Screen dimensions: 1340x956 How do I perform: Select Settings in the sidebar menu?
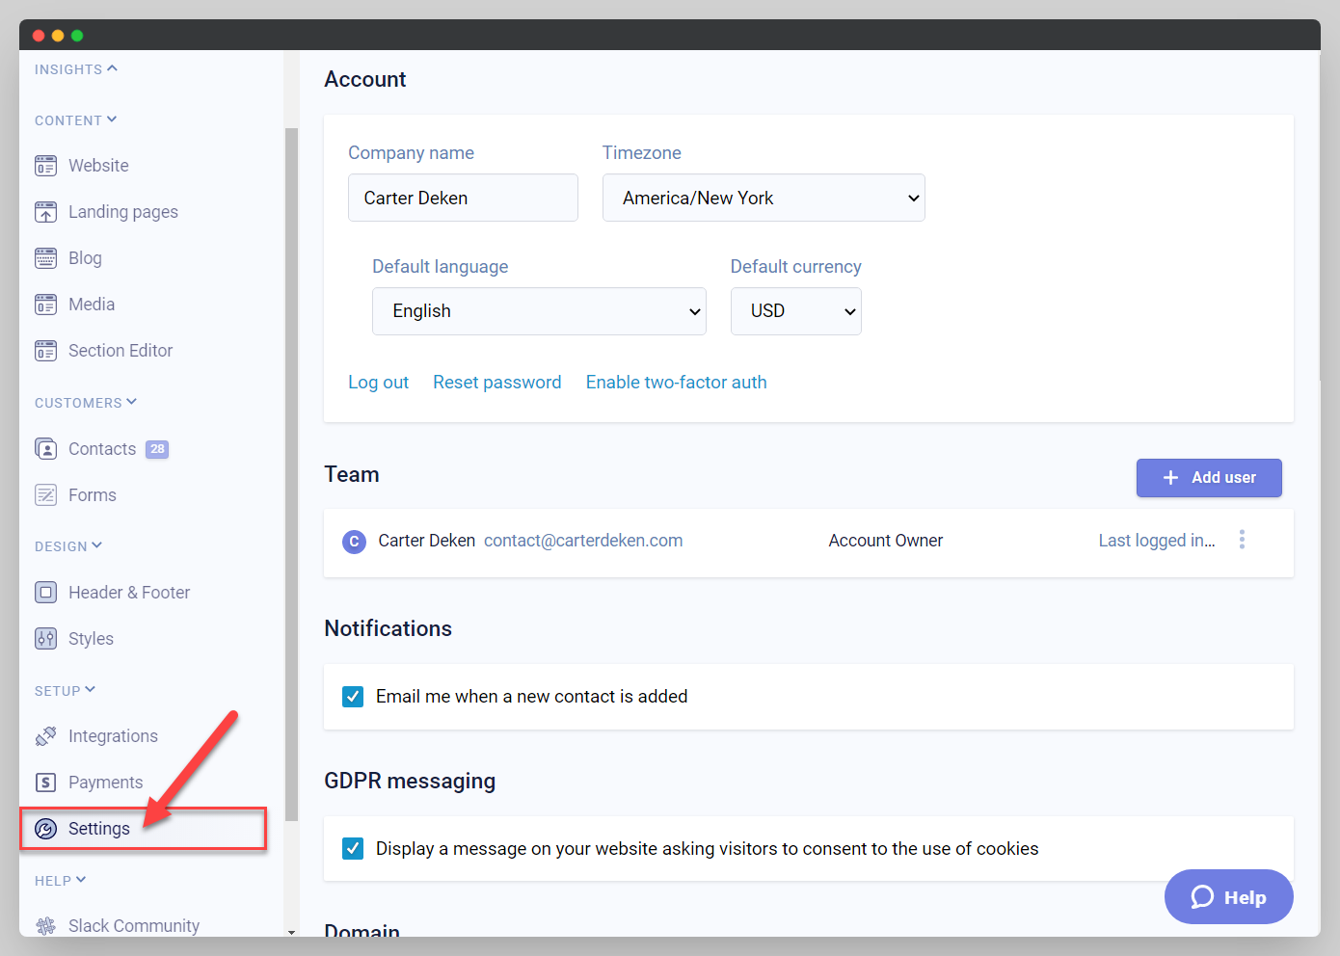98,829
